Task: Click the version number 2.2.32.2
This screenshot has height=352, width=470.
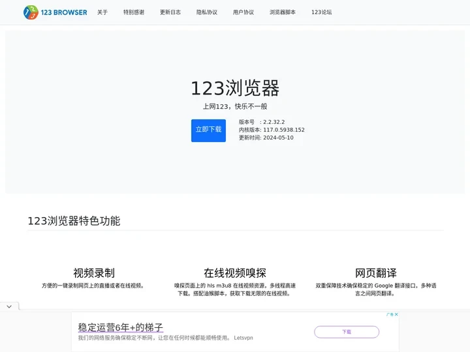Action: pyautogui.click(x=274, y=122)
